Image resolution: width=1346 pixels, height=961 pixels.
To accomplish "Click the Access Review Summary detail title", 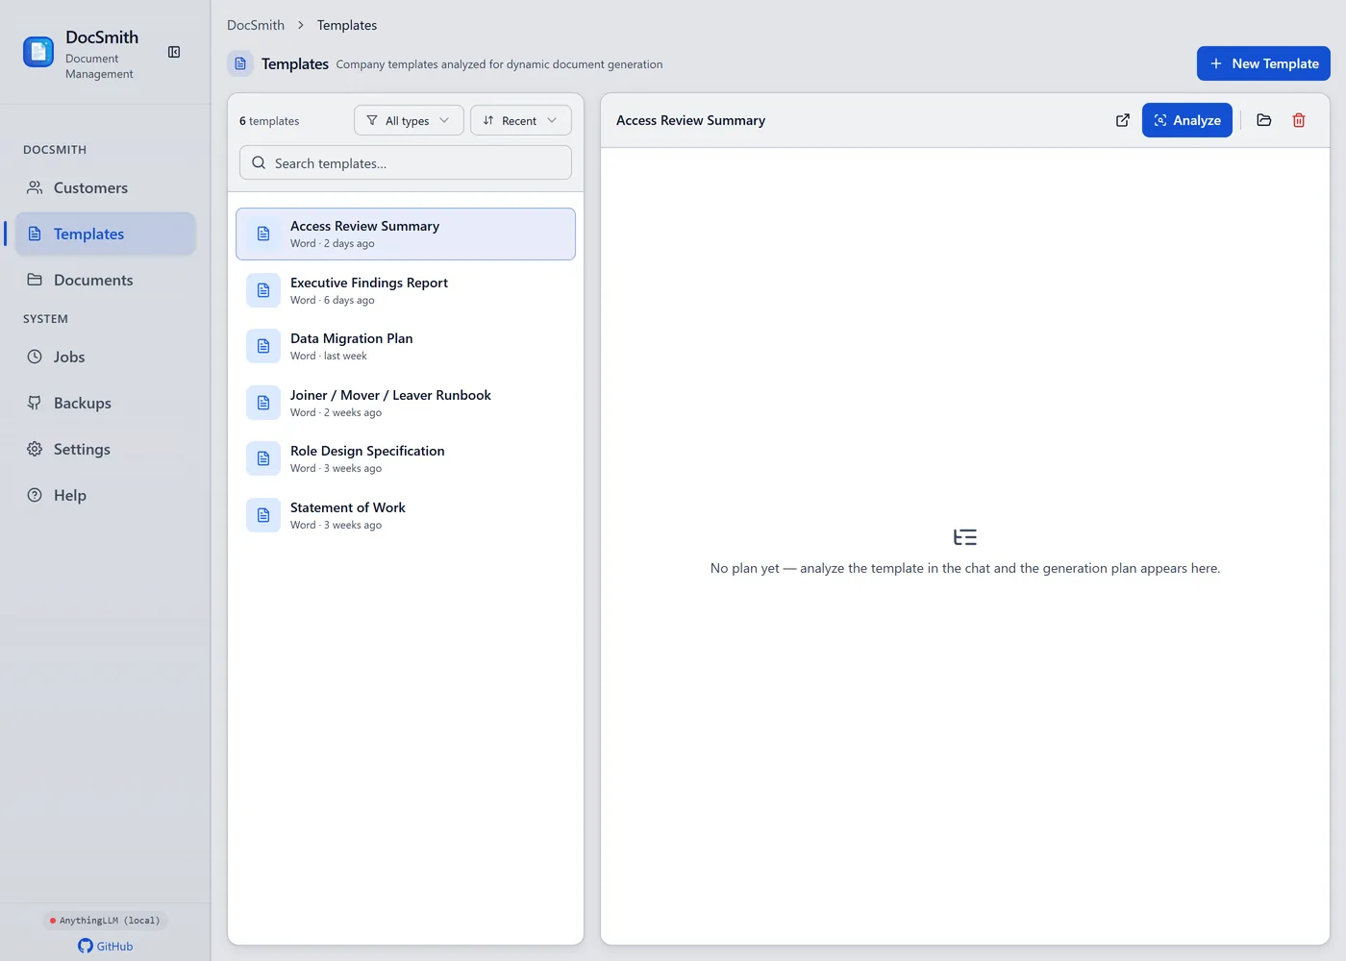I will 690,120.
